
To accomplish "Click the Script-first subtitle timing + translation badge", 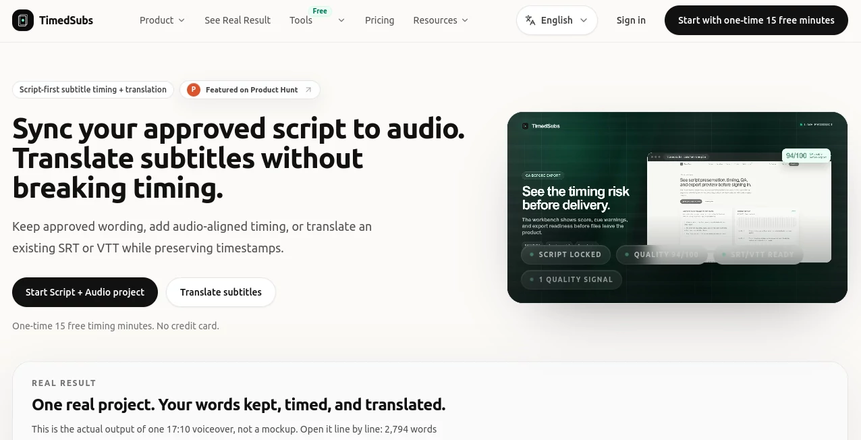I will 93,90.
